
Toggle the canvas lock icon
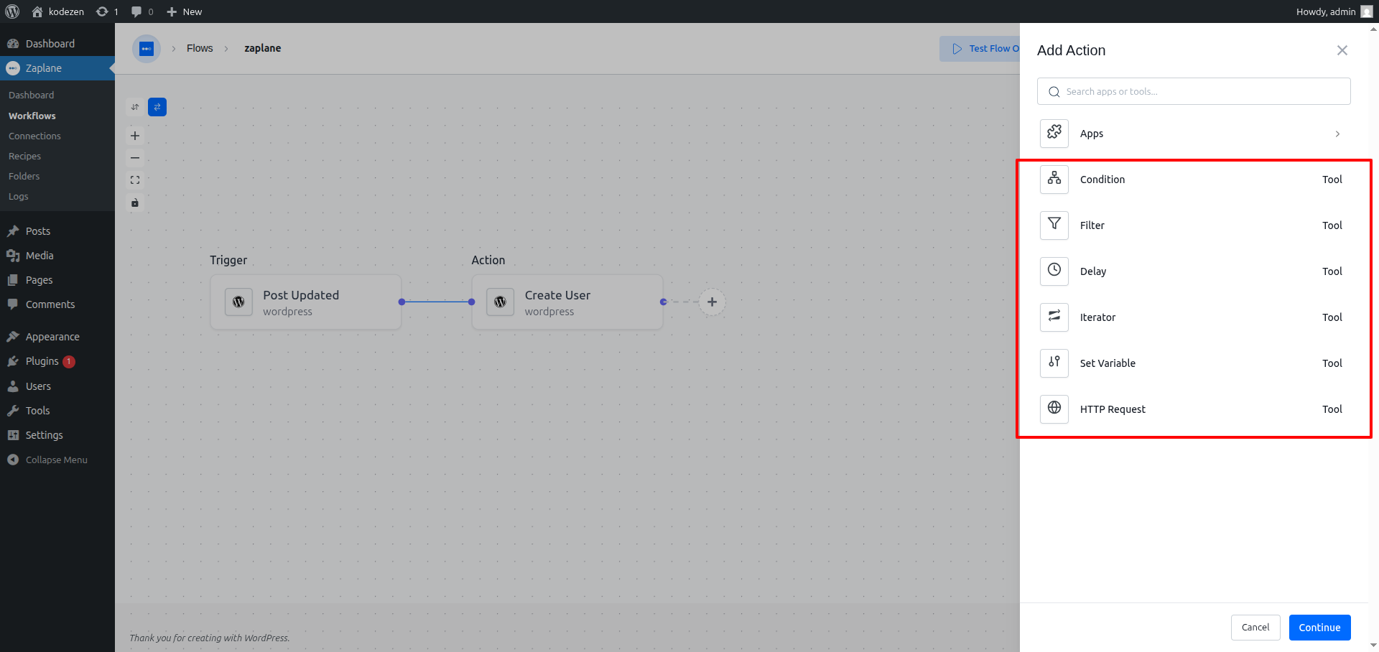point(135,202)
